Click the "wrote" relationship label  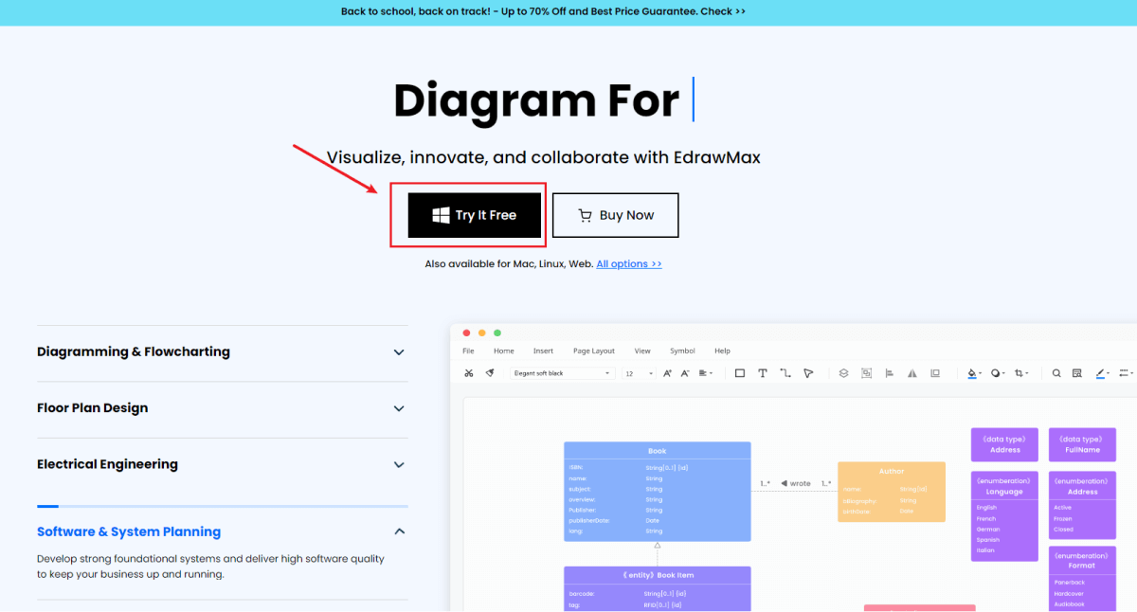click(801, 483)
